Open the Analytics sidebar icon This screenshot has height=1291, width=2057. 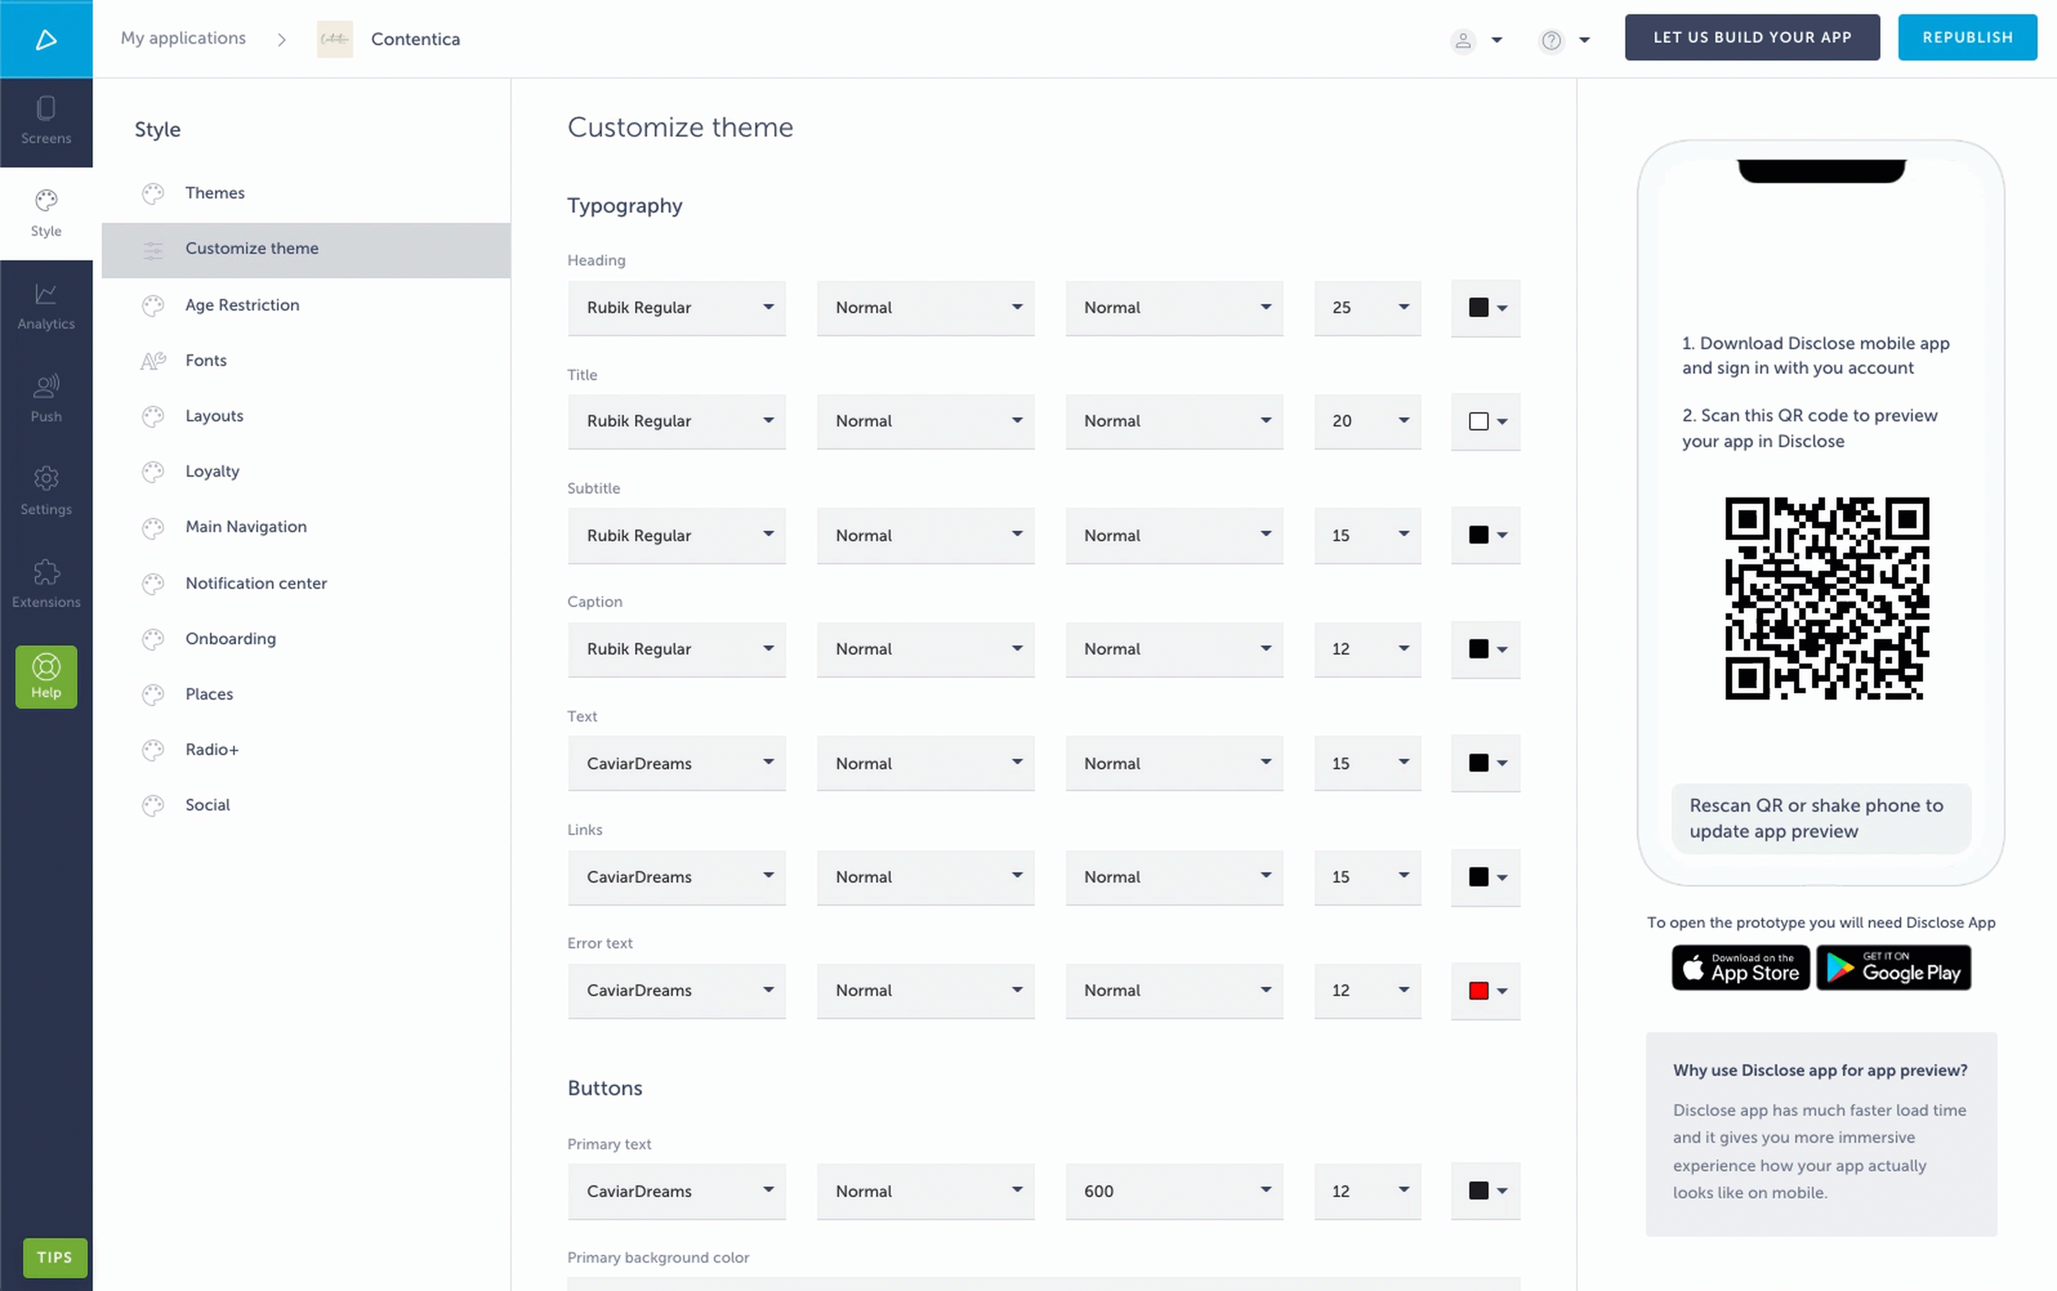(46, 307)
